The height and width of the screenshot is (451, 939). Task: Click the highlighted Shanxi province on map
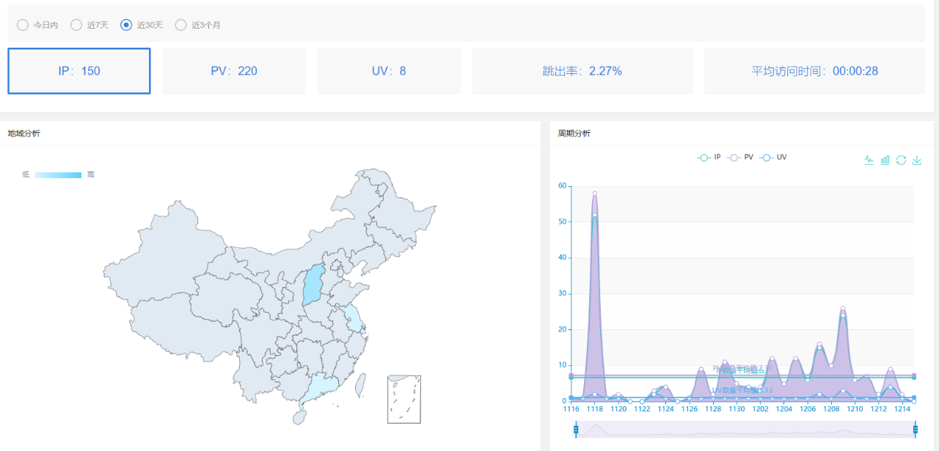click(x=314, y=286)
